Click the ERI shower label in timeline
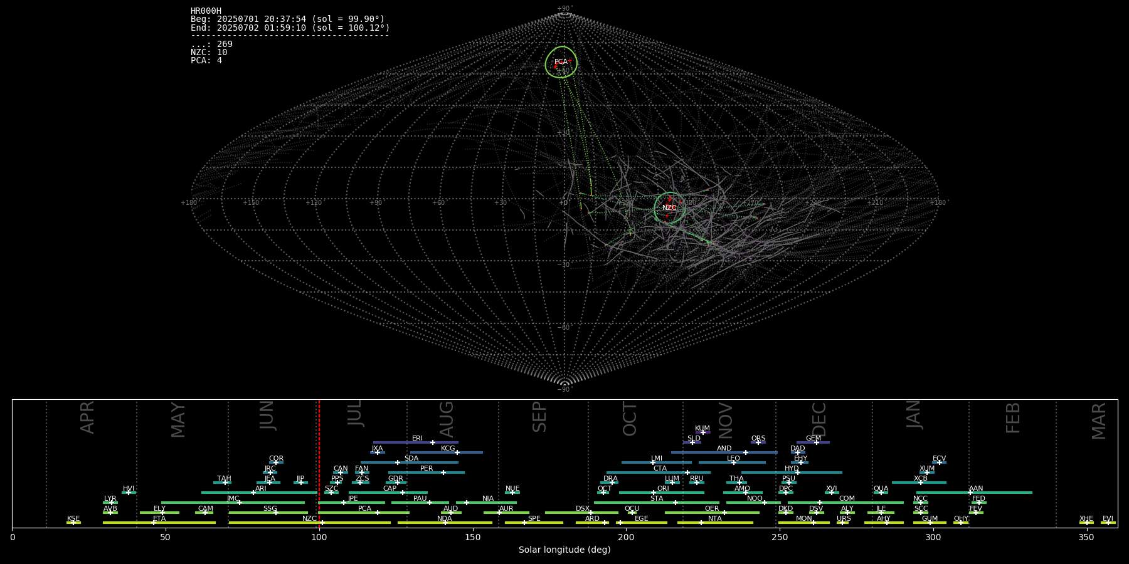 tap(417, 439)
